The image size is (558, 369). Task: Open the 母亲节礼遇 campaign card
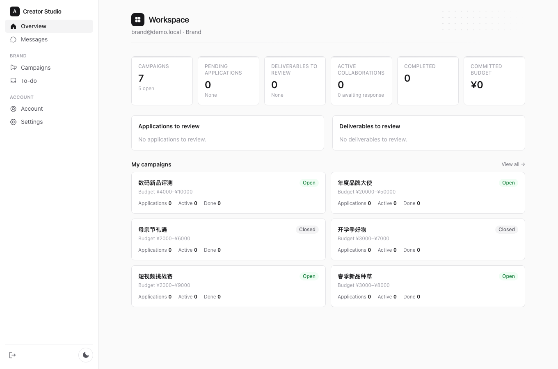(x=229, y=239)
